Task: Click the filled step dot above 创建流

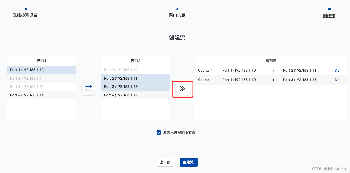Action: [330, 9]
